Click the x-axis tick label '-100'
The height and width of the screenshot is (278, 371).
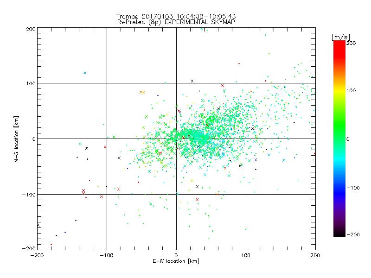click(x=107, y=255)
